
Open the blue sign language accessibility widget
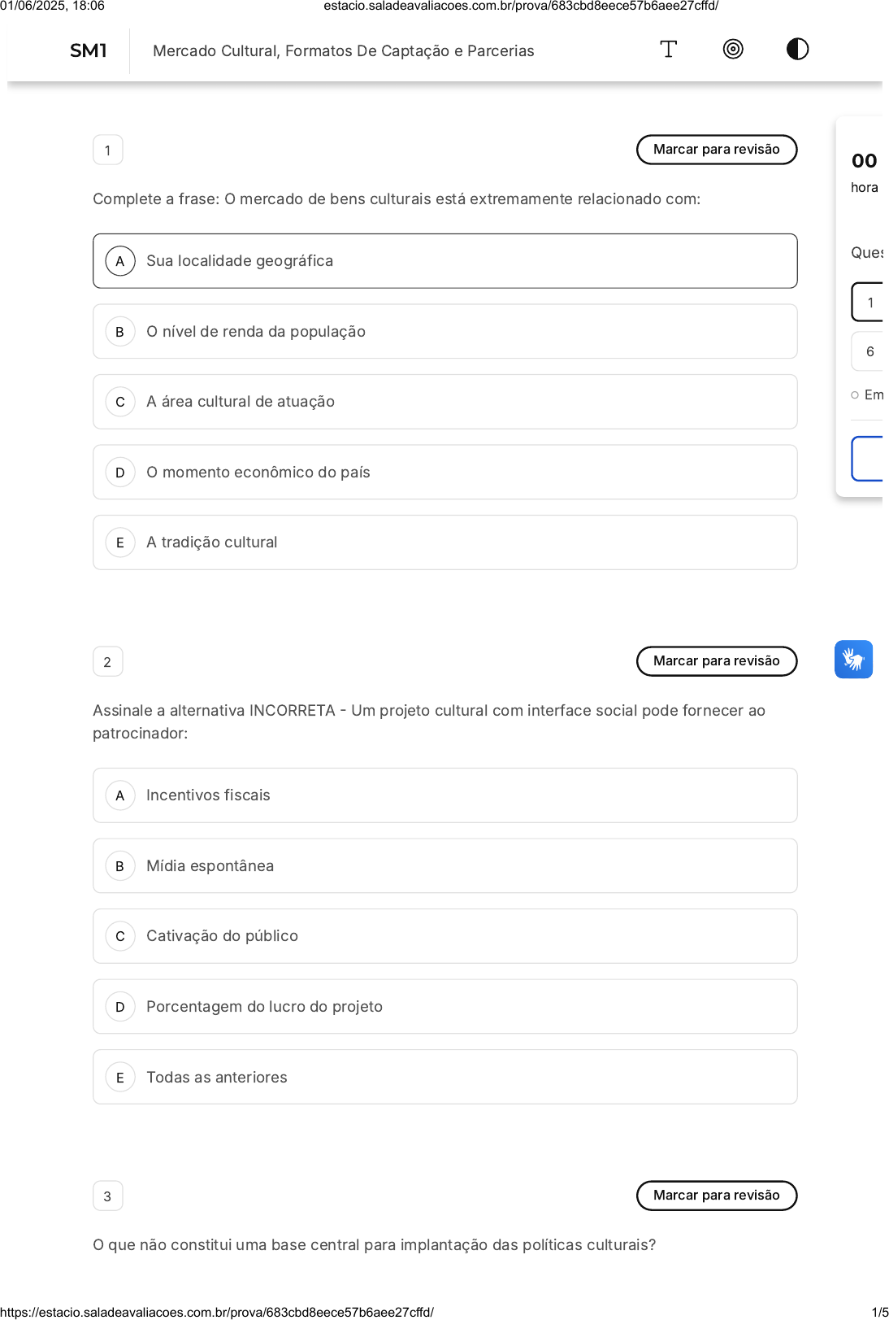pos(853,660)
